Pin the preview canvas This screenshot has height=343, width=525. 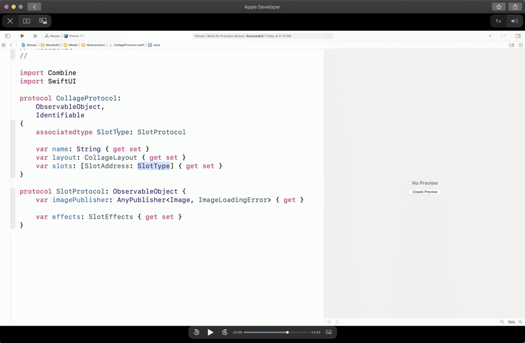[329, 322]
